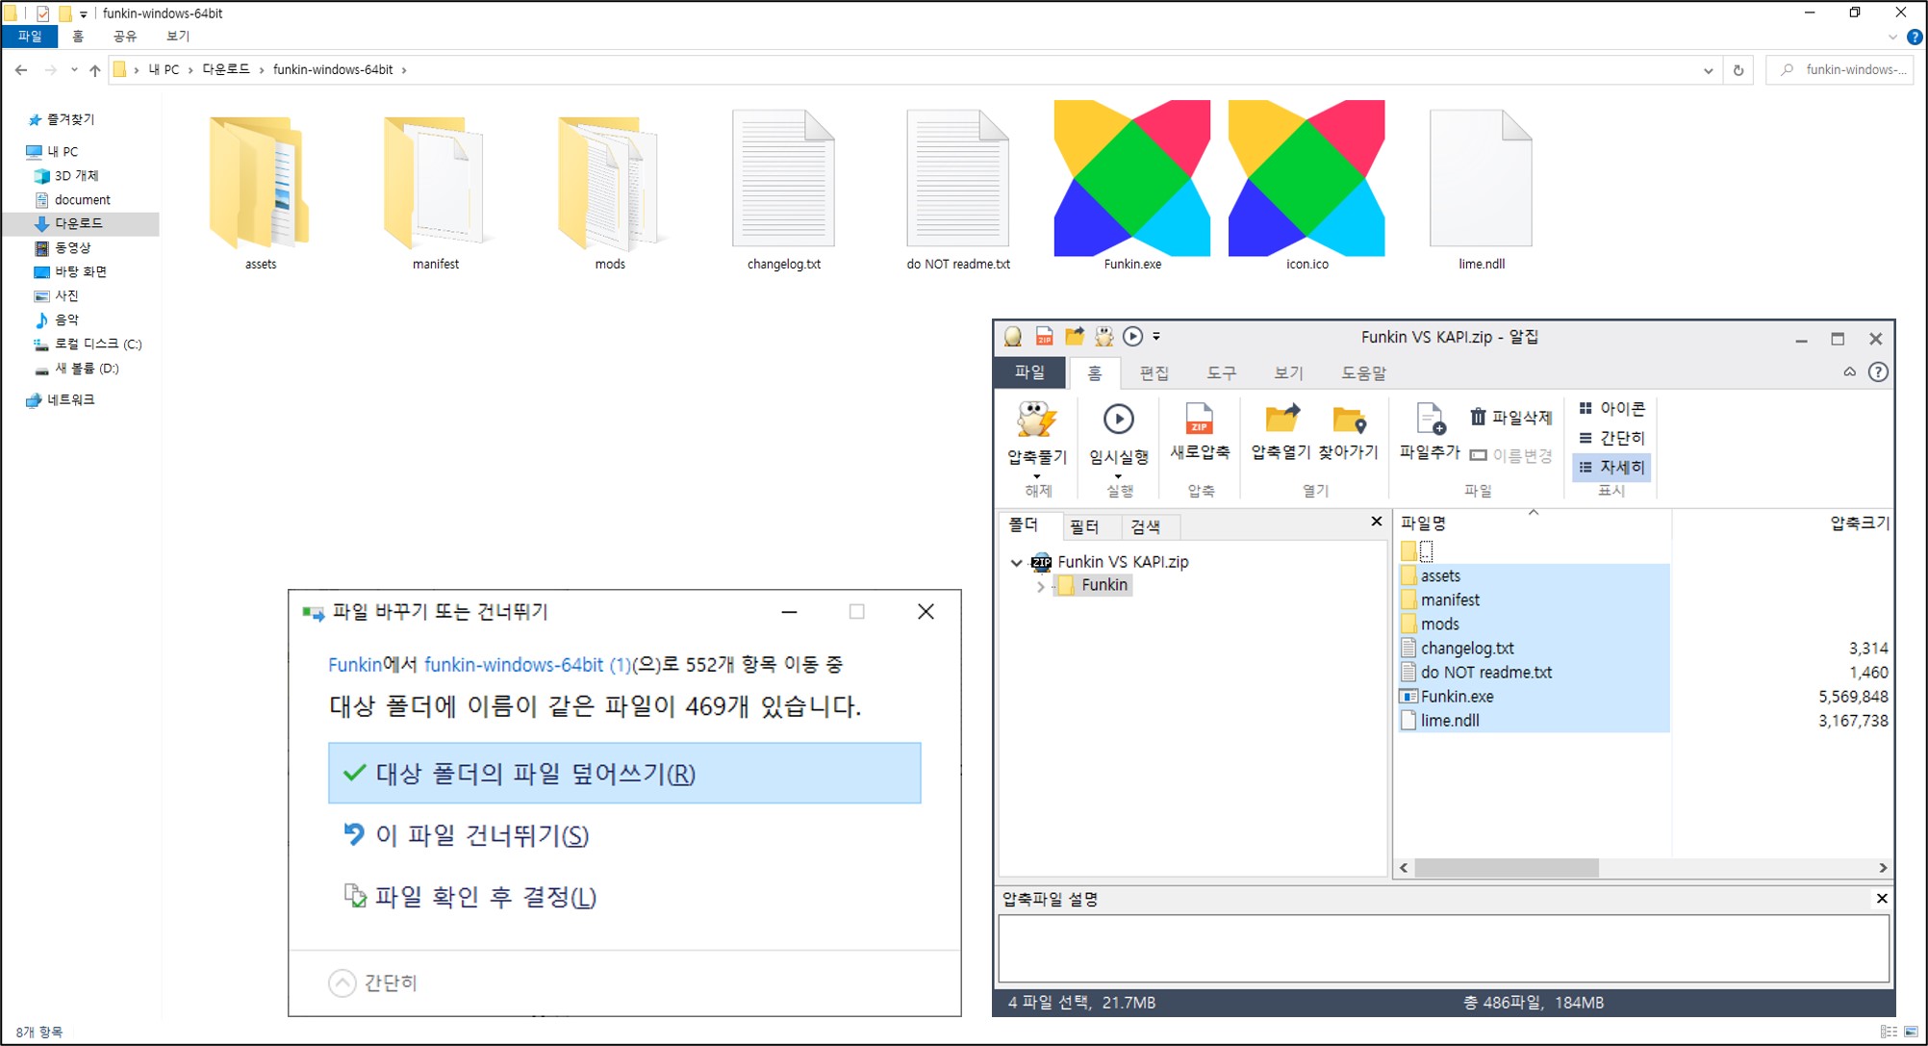The image size is (1928, 1046).
Task: Click the 찾아가기 folder locate icon
Action: [1349, 420]
